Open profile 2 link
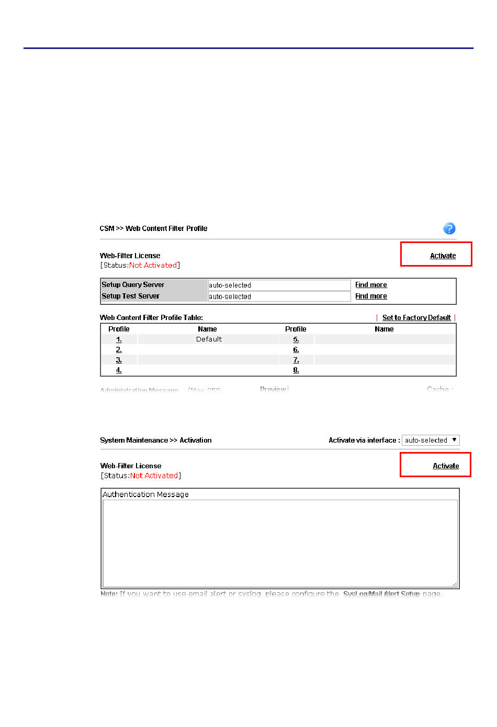Screen dimensions: 497x727 tap(119, 349)
